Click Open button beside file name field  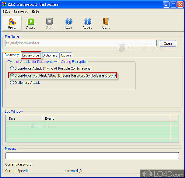[x=168, y=43]
